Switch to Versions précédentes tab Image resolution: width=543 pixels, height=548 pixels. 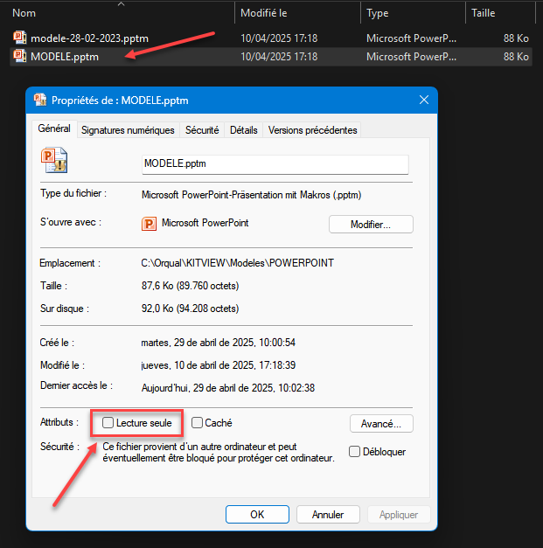click(312, 130)
